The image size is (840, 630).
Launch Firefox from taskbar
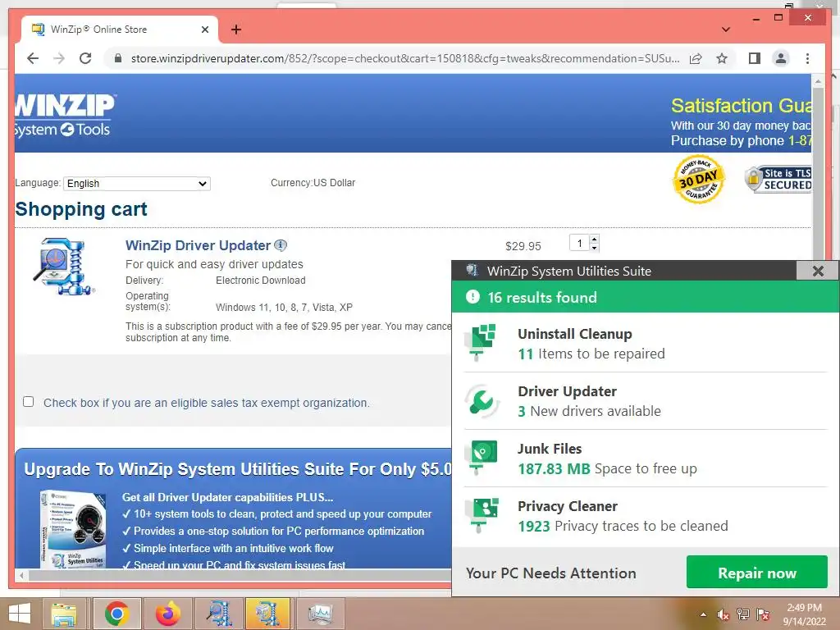(x=168, y=614)
